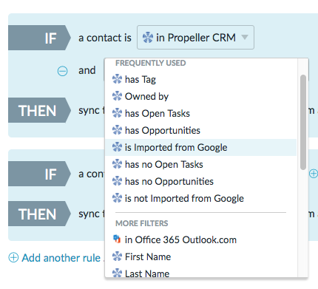Click the filter list scrollbar thumb

coord(303,122)
